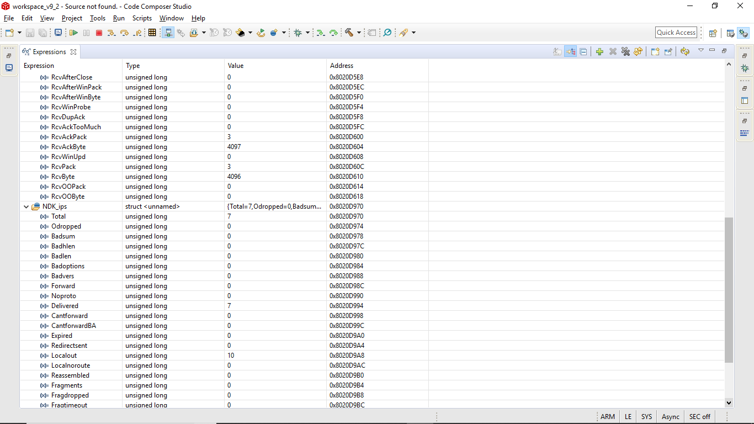Open the pen icon dropdown arrow

tap(413, 33)
